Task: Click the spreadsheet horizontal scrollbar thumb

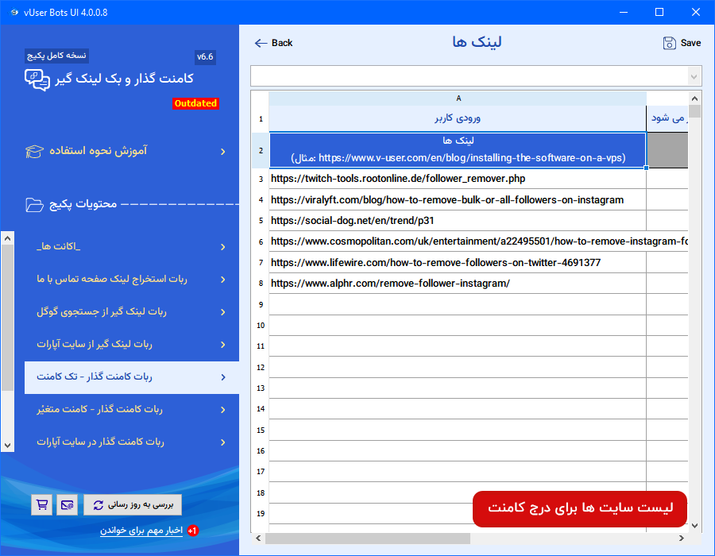Action: tap(368, 539)
